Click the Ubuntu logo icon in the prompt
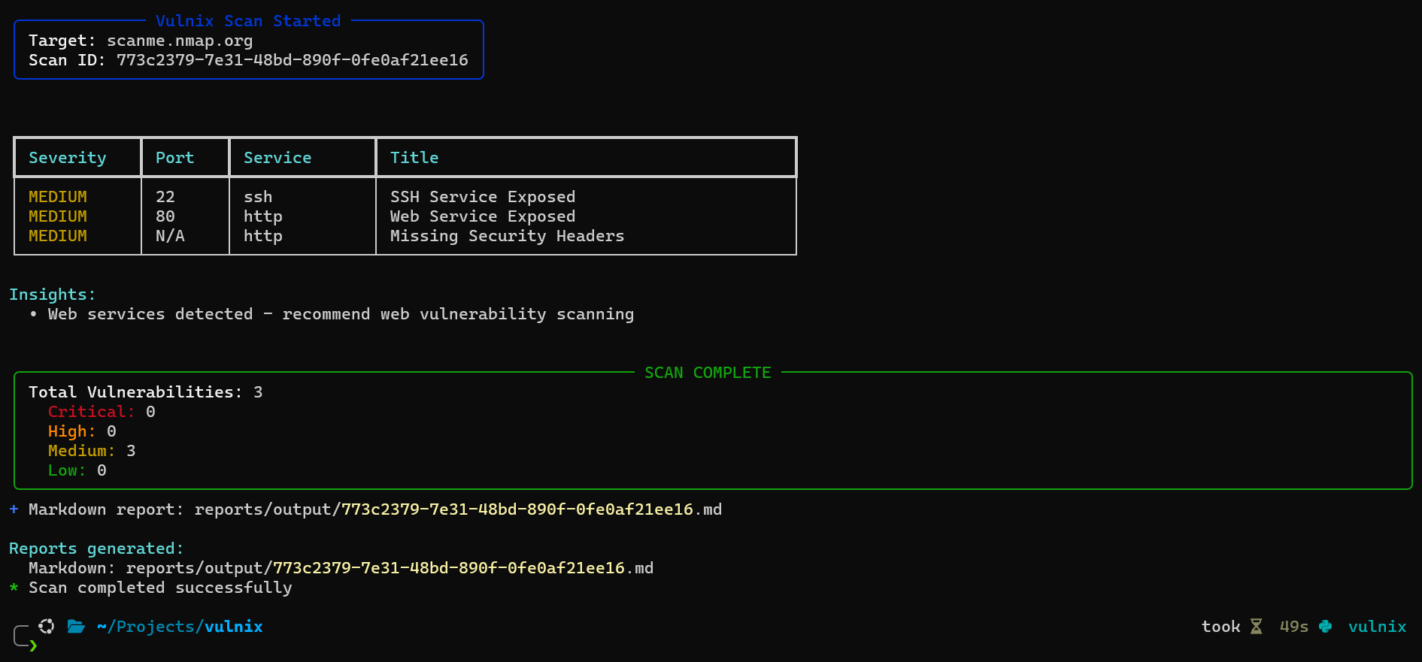Image resolution: width=1422 pixels, height=662 pixels. point(47,626)
